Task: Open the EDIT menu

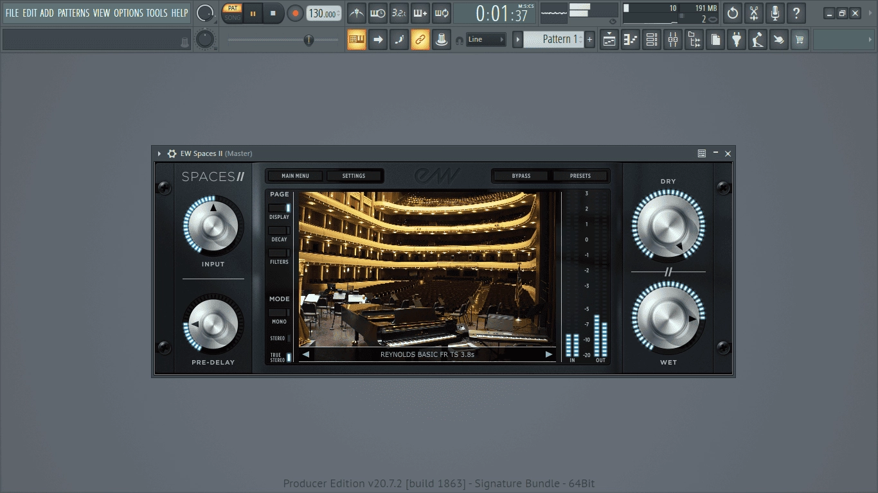Action: tap(30, 13)
